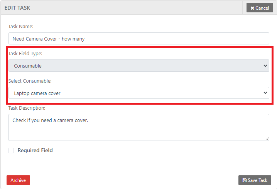Save the task with Save Task button
Image resolution: width=277 pixels, height=190 pixels.
click(255, 180)
